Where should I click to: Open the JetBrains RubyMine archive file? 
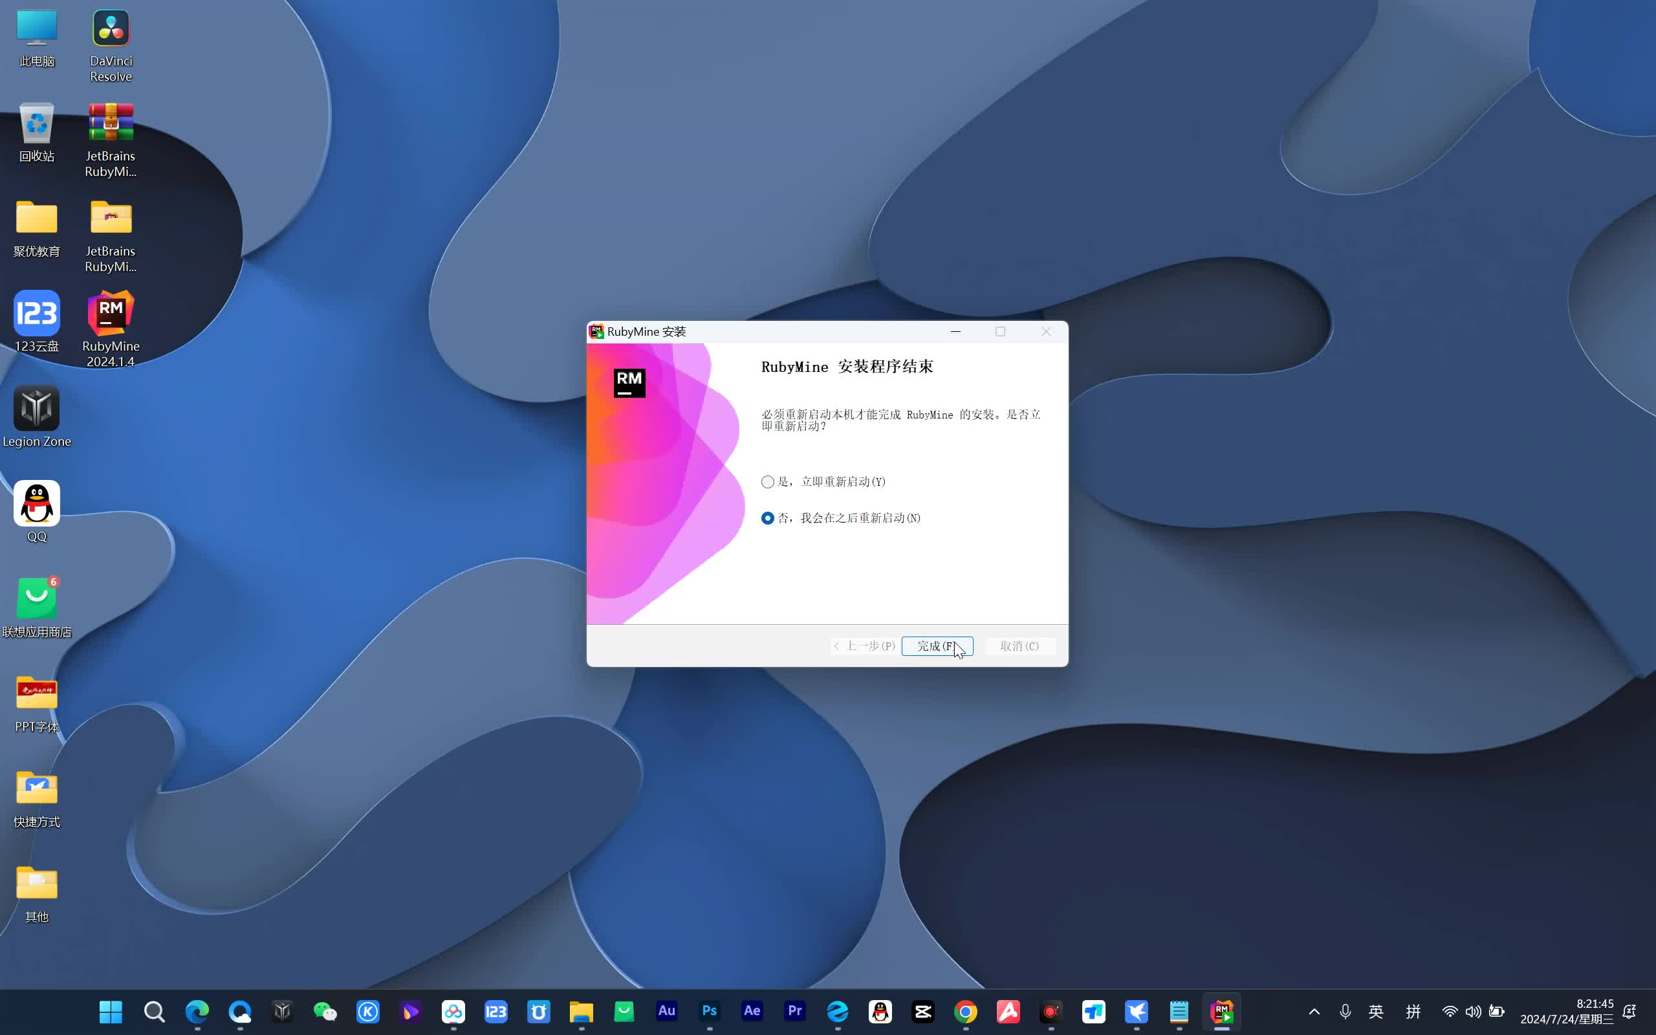click(111, 123)
